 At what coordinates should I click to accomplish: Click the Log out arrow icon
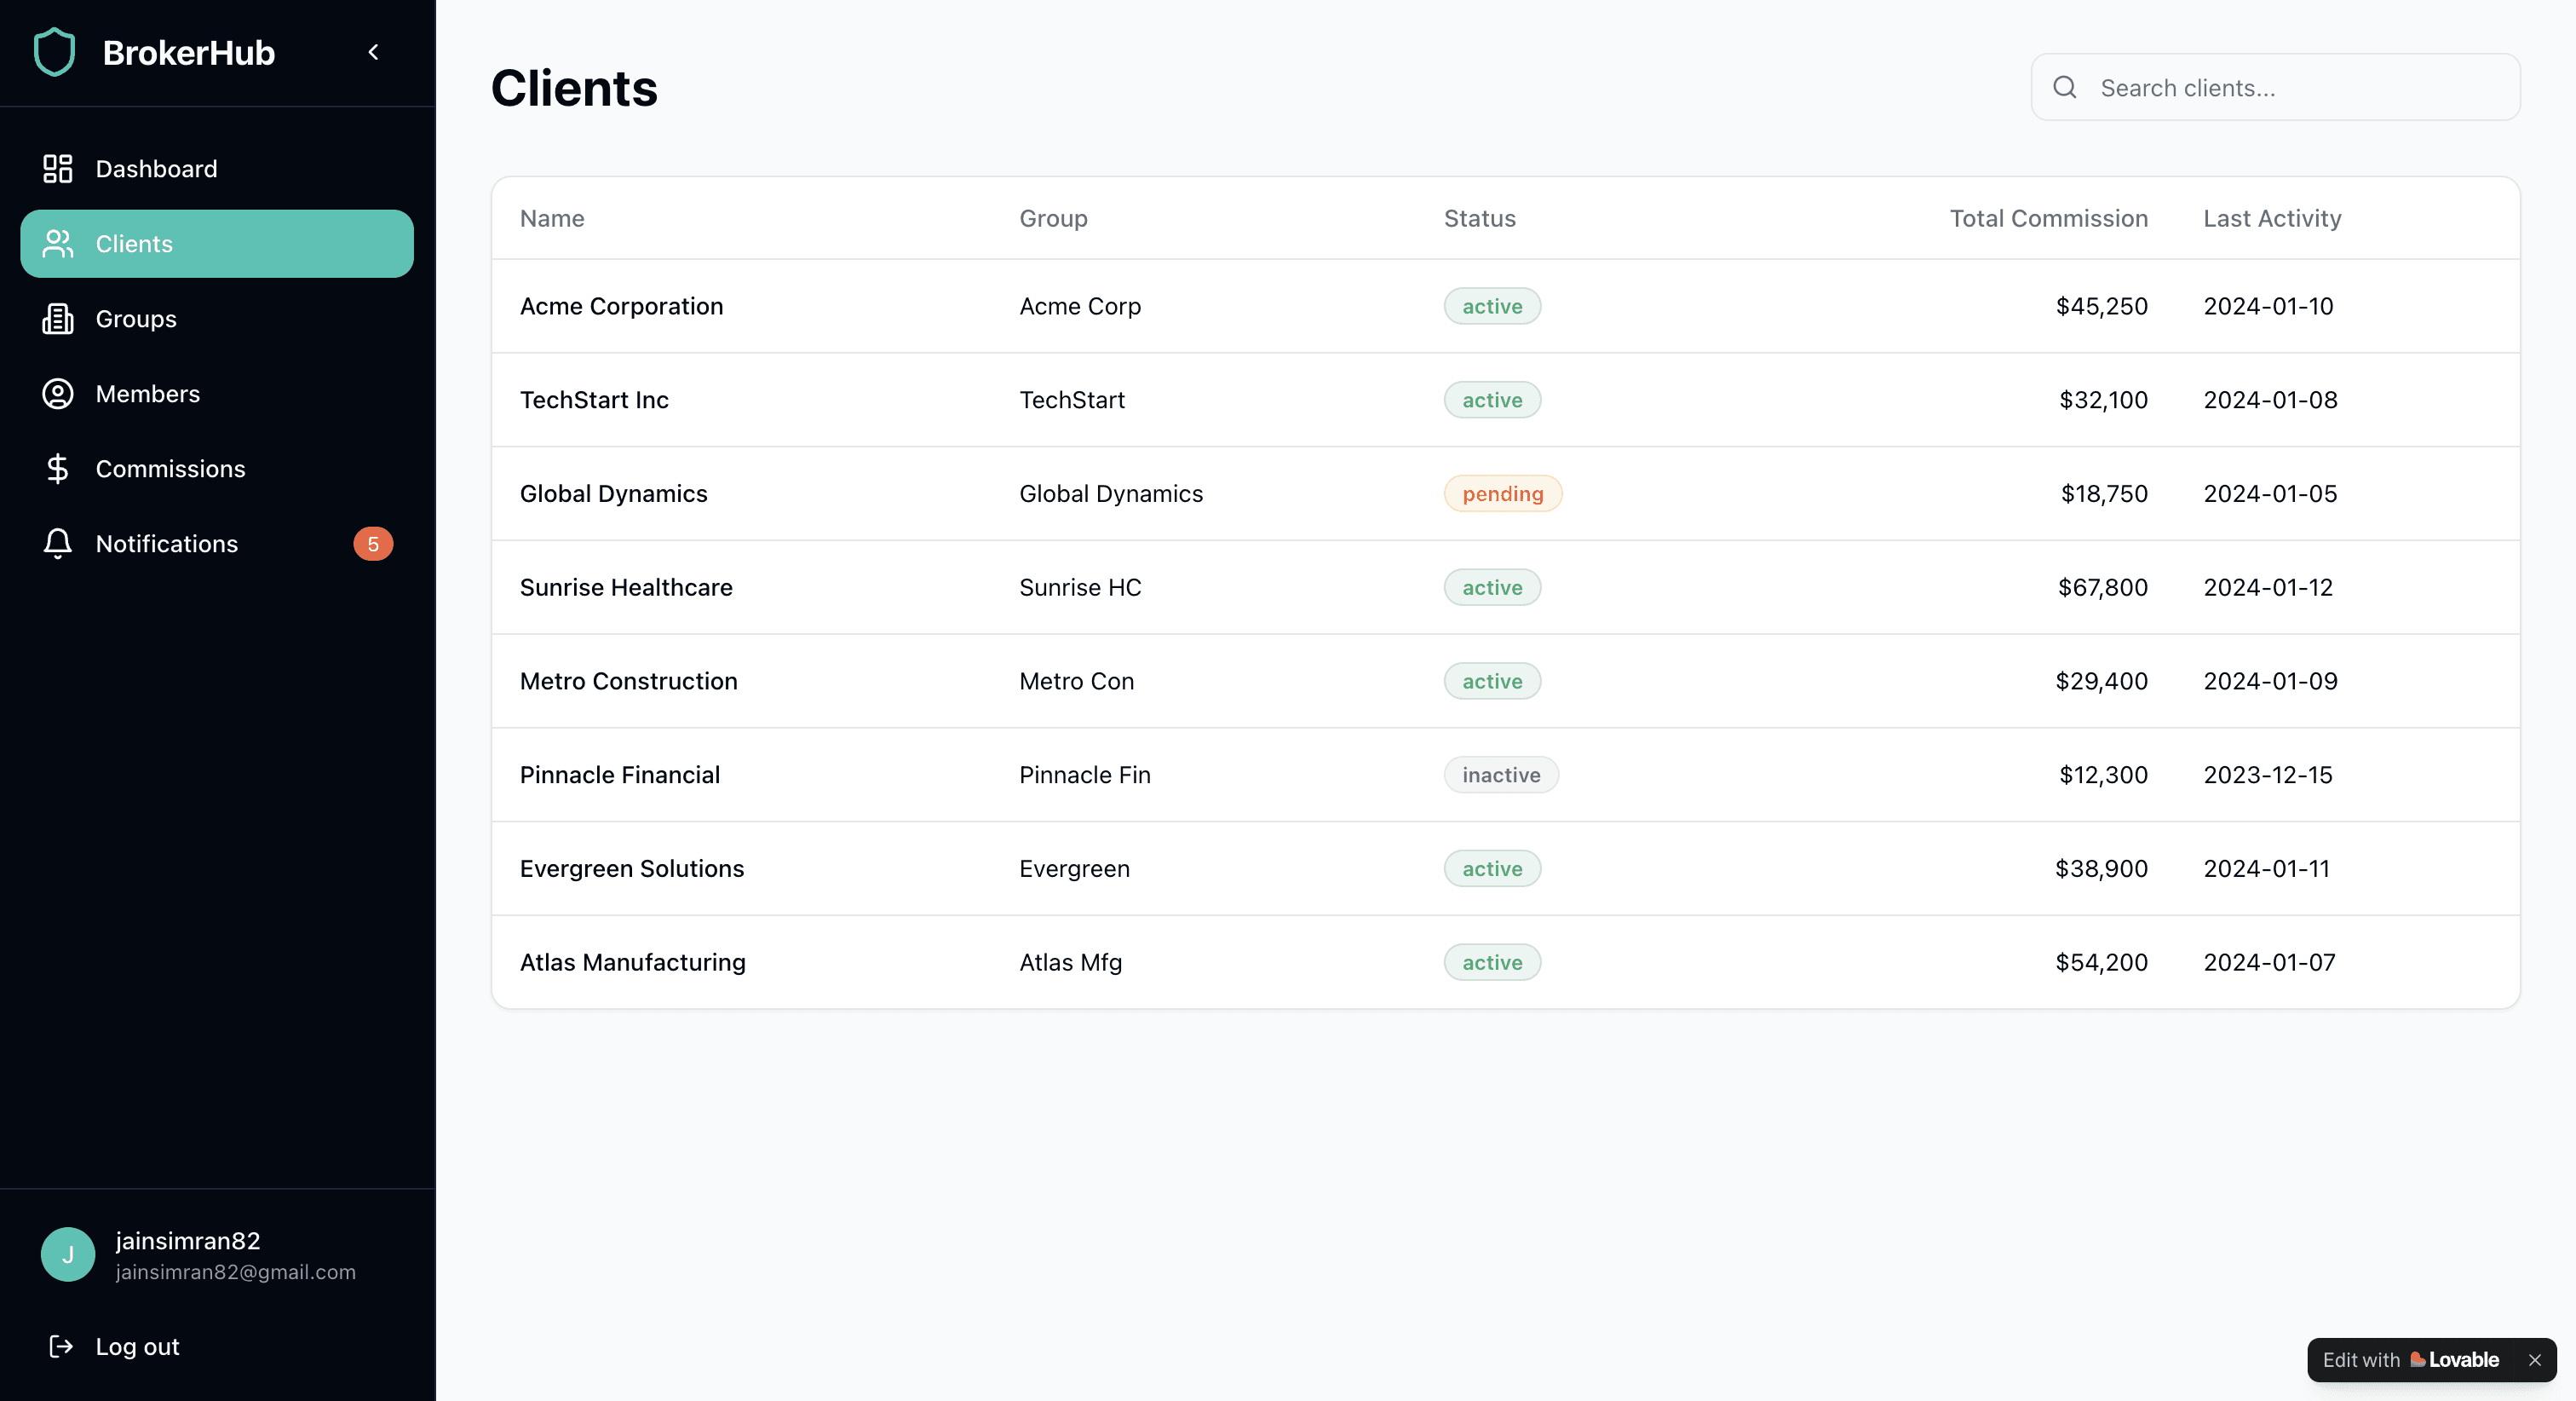[x=61, y=1346]
